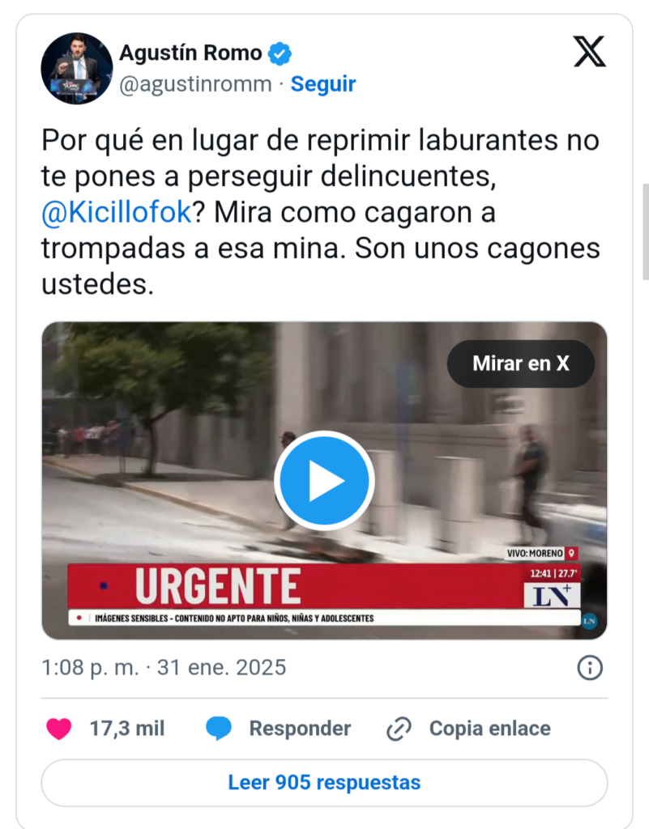
Task: Click the blue verified badge next to Agustín Romo
Action: pyautogui.click(x=280, y=53)
